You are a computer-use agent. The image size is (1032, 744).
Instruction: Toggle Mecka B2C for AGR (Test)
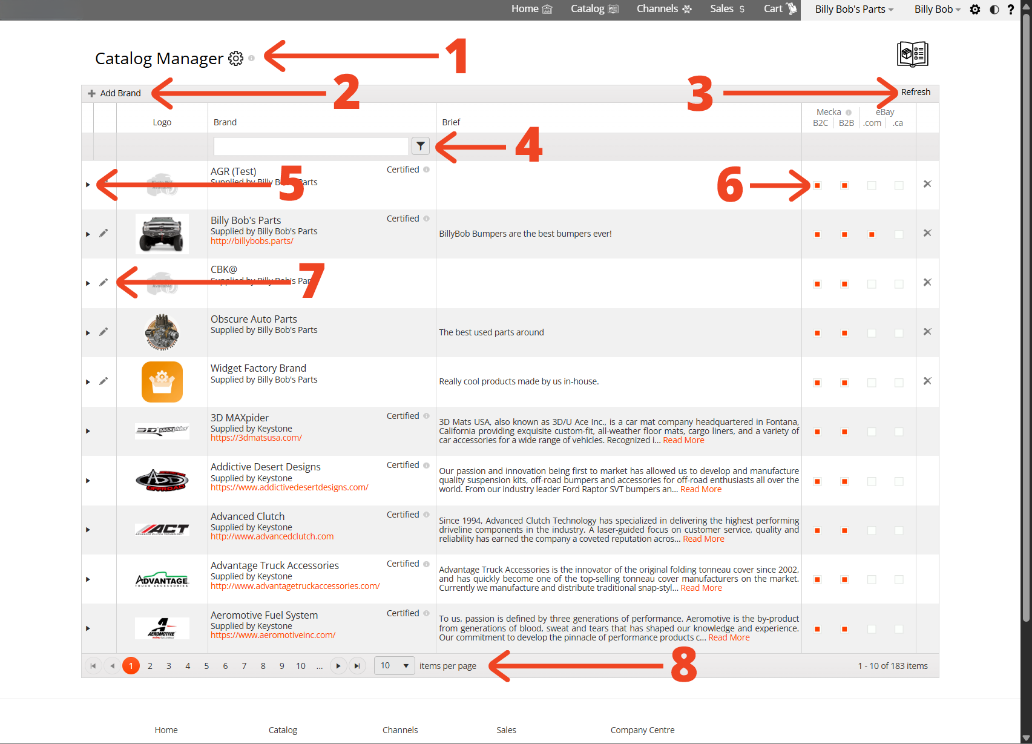pos(817,185)
